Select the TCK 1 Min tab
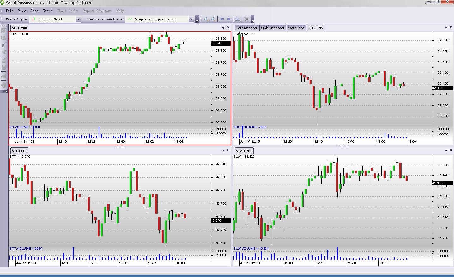Viewport: 454px width, 277px height. point(315,28)
